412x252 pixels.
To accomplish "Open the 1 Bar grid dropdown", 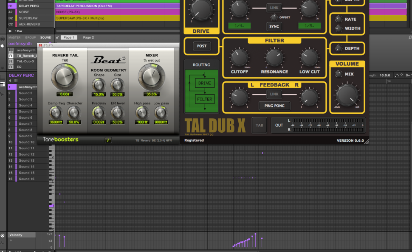I will pyautogui.click(x=19, y=31).
